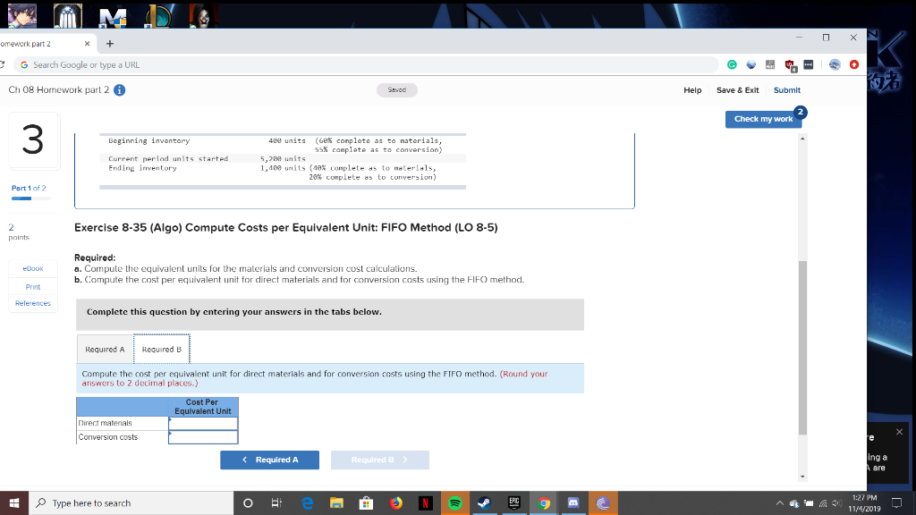Open Discord from the taskbar
The image size is (916, 515).
[573, 502]
